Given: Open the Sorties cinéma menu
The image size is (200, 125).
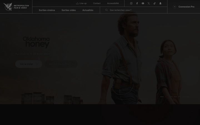Looking at the screenshot, I should click(47, 10).
